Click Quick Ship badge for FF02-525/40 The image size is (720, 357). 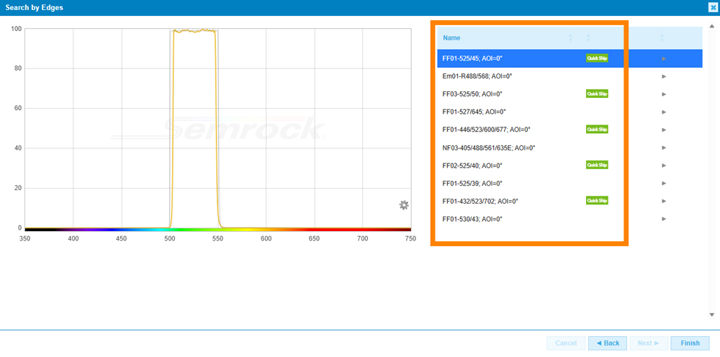click(597, 165)
